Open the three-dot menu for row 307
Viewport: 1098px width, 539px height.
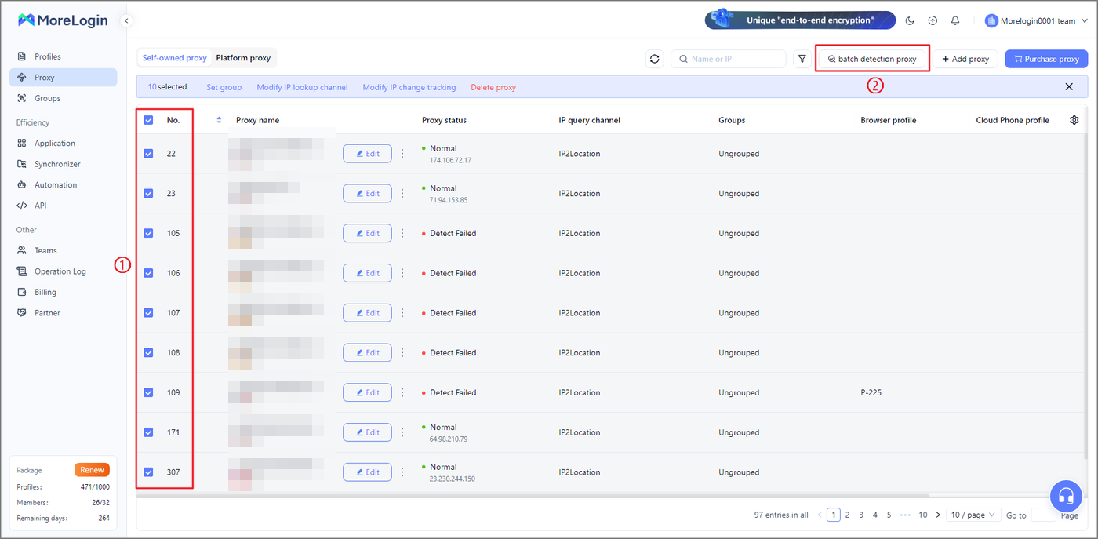point(402,472)
